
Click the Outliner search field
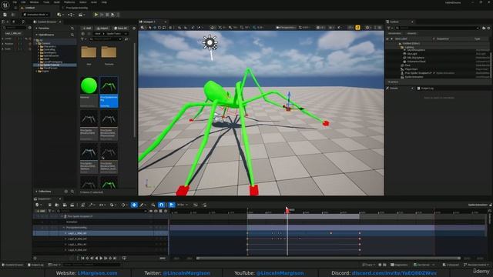pyautogui.click(x=438, y=28)
